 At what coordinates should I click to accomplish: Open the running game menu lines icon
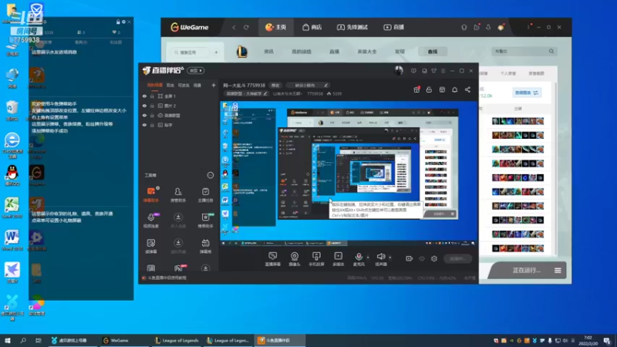(x=558, y=271)
